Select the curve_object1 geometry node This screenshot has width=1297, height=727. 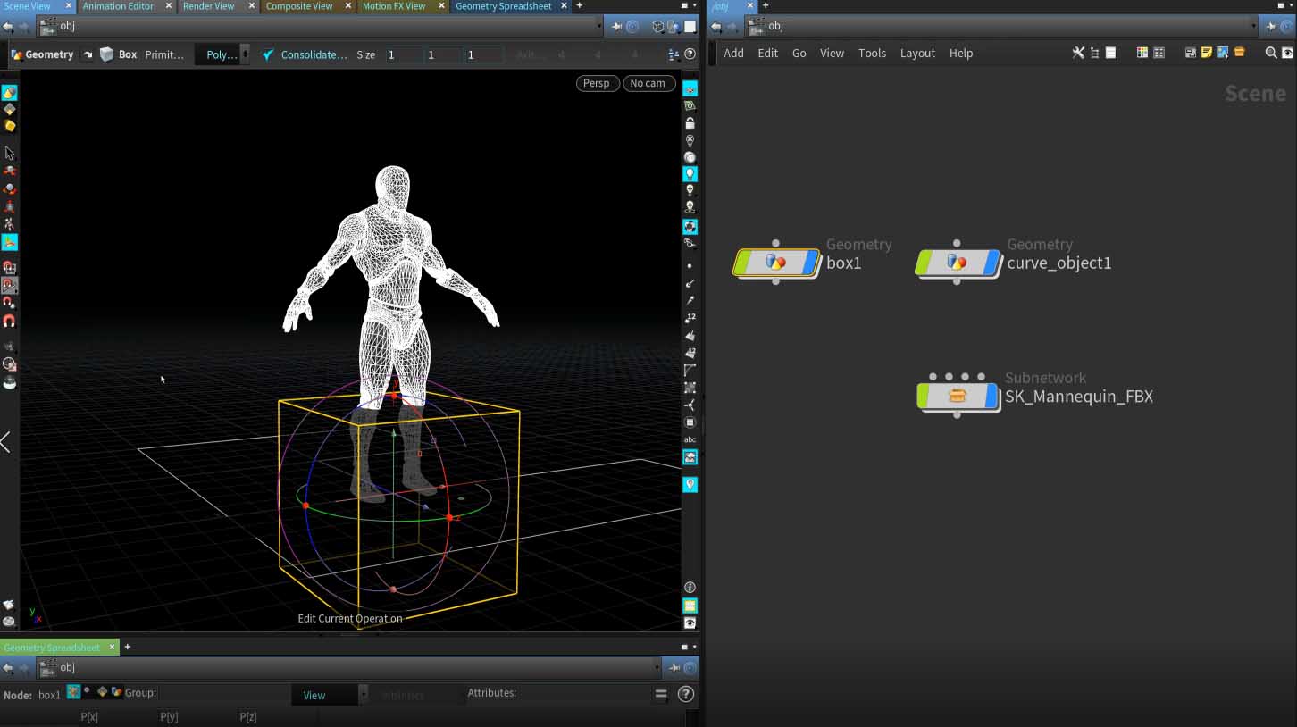957,263
